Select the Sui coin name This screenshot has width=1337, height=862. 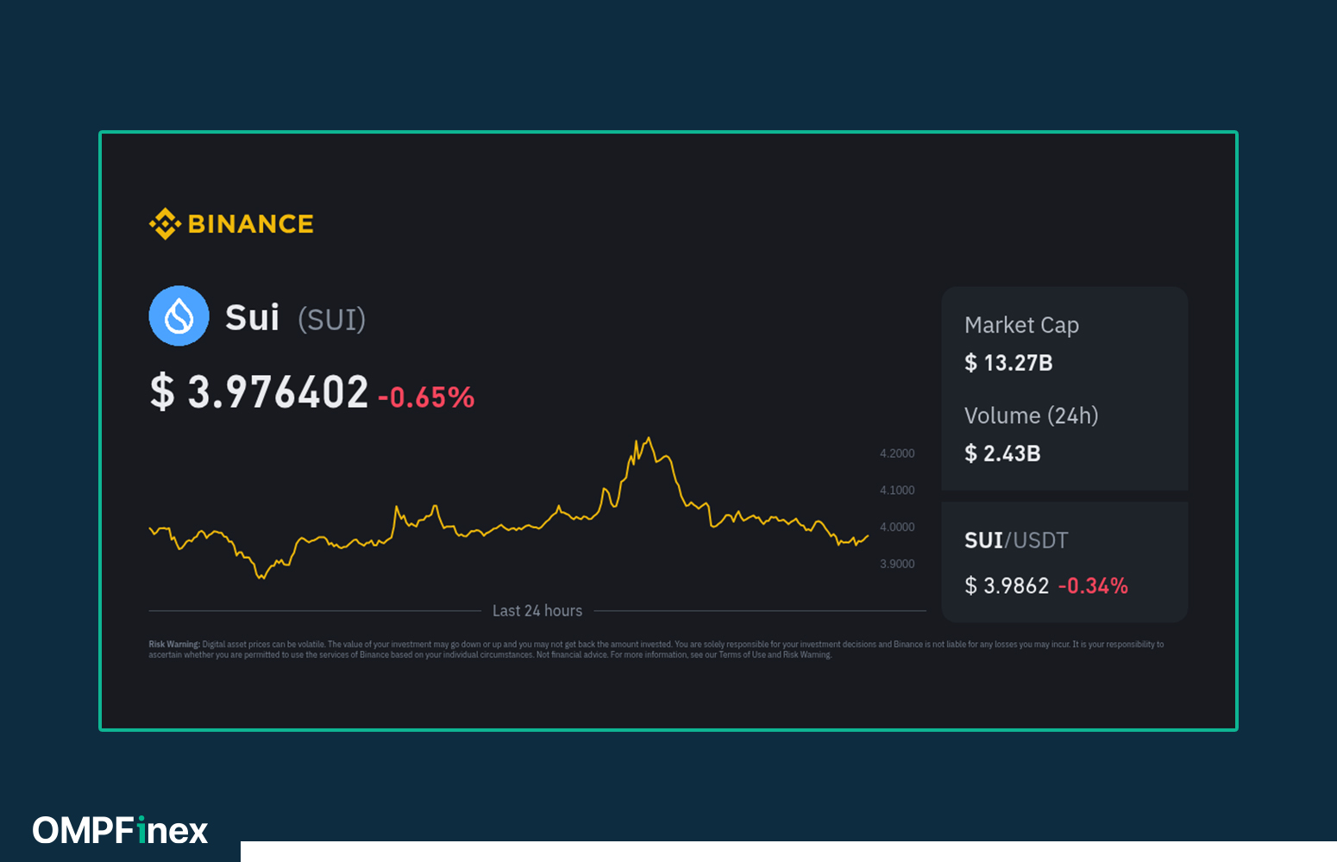coord(252,318)
